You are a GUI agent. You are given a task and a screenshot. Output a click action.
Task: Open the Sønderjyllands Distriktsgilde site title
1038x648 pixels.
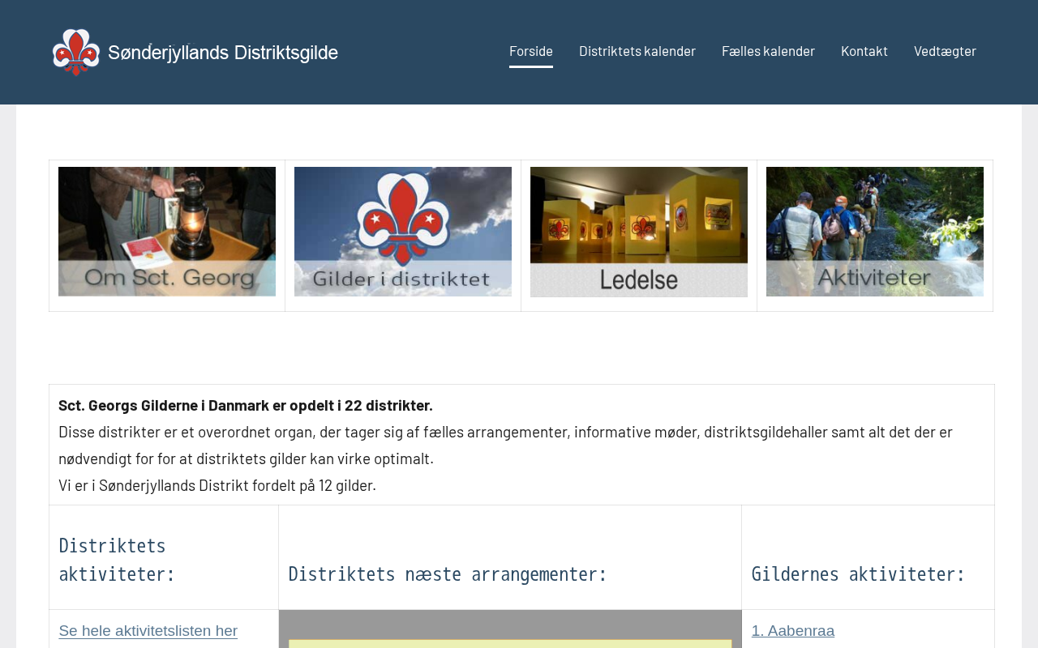223,53
